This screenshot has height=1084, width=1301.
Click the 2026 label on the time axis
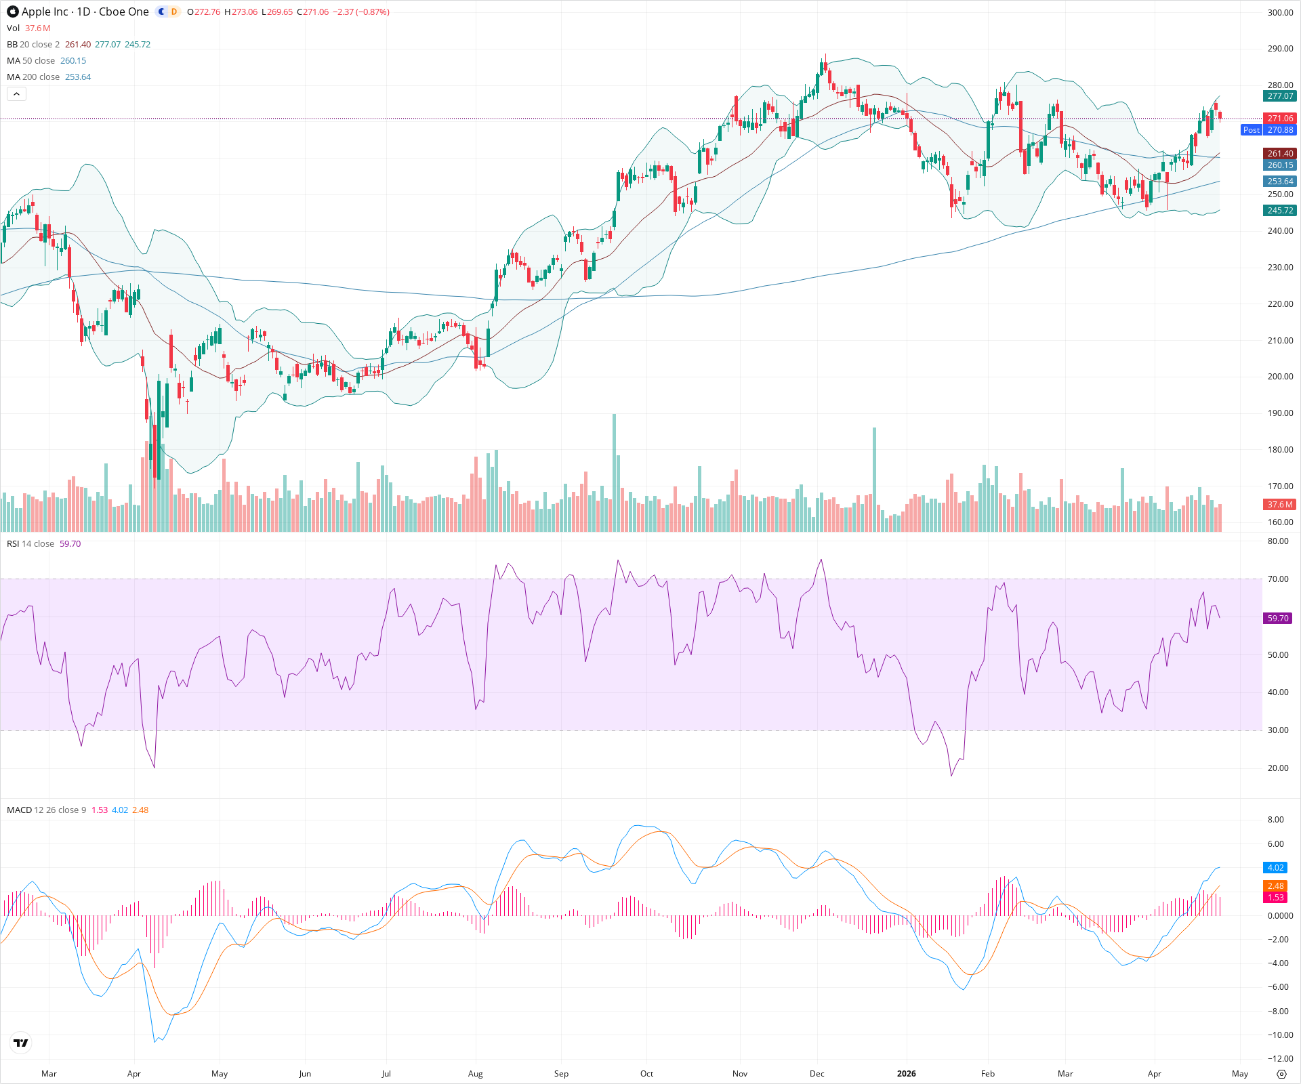[907, 1074]
